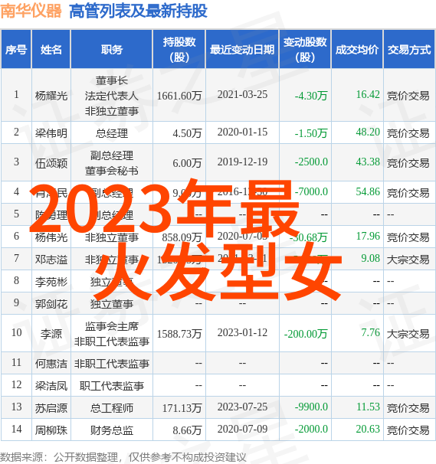Select the holding value 1661.60万
This screenshot has width=436, height=464.
(179, 95)
